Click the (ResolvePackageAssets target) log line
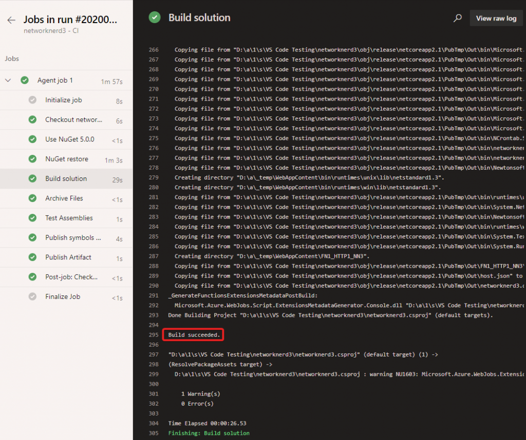526x440 pixels. (220, 364)
